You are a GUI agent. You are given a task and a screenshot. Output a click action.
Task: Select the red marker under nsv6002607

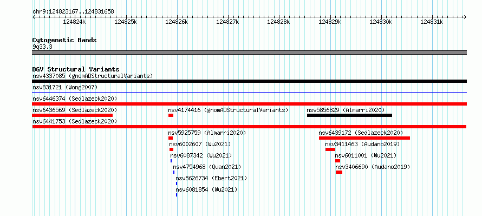click(172, 149)
